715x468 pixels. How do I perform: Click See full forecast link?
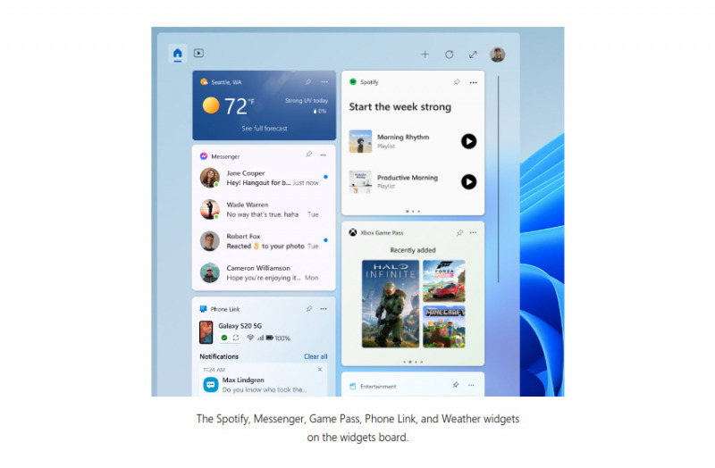tap(265, 129)
